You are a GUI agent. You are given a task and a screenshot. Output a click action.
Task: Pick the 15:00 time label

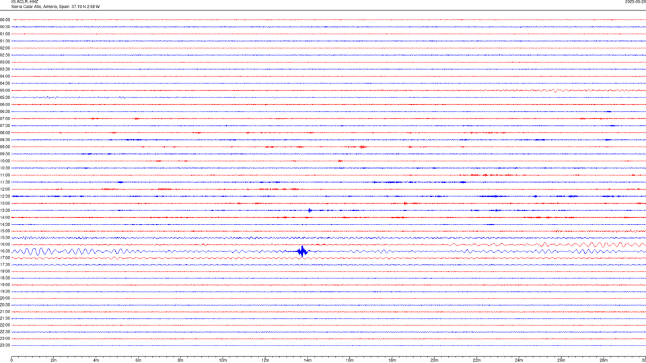pyautogui.click(x=5, y=231)
